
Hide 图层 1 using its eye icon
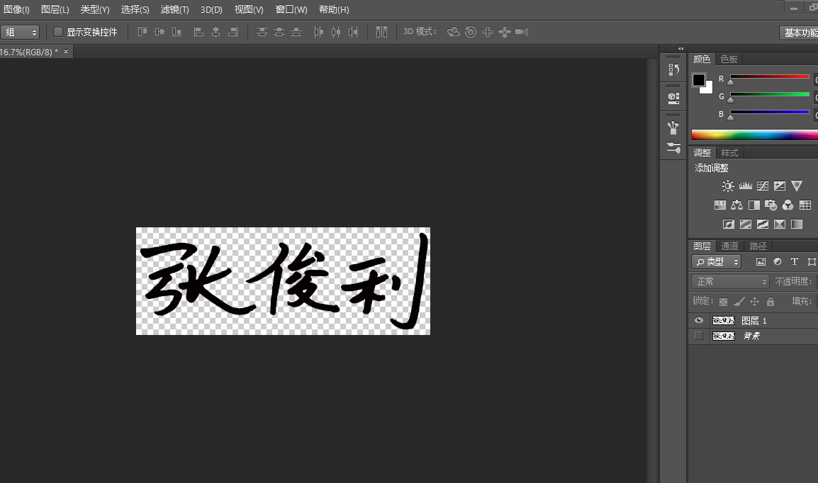(x=699, y=321)
